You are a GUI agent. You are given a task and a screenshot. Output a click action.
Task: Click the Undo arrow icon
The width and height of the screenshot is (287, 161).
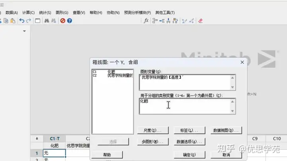pos(22,21)
